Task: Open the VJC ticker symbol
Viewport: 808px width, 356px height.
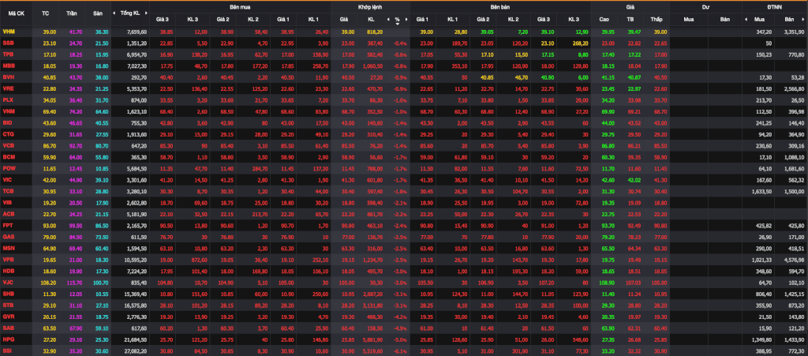Action: 8,282
